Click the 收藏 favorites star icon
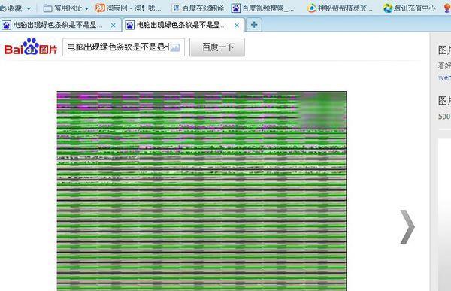 click(x=2, y=8)
